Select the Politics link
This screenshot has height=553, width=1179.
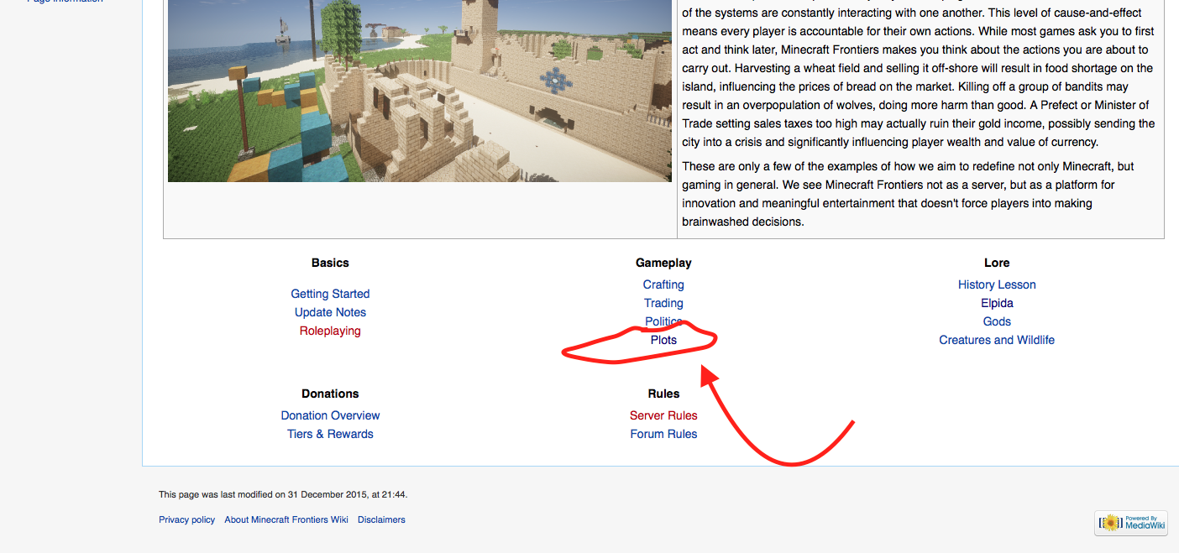pos(662,321)
